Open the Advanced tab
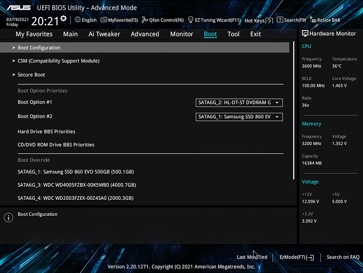Viewport: 363px width, 273px height. (145, 34)
